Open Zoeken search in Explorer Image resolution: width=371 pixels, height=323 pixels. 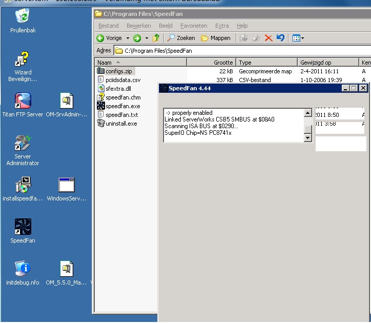181,38
